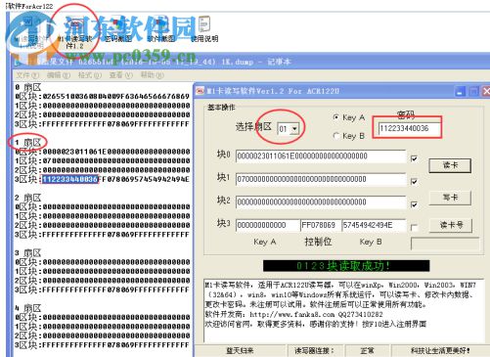Screen dimensions: 490x357
Task: Open the 格式 menu in Notepad
Action: [x=89, y=75]
